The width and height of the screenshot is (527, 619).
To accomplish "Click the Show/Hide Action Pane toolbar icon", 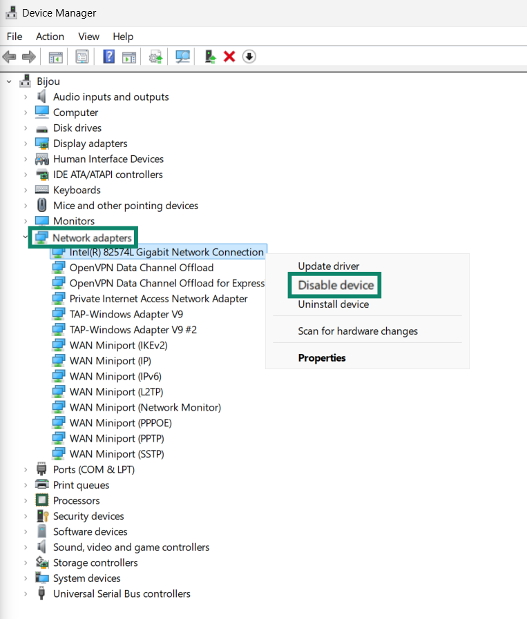I will 129,57.
